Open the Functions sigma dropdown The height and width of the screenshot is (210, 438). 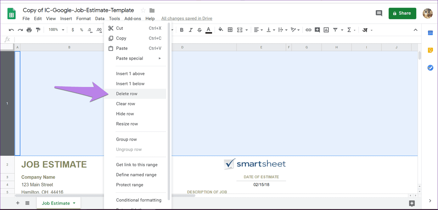tap(351, 30)
